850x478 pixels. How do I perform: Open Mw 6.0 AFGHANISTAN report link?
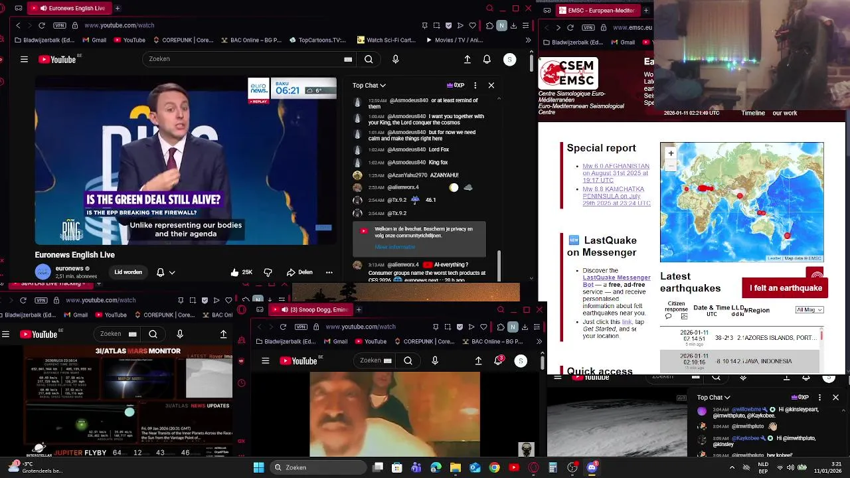click(x=616, y=173)
